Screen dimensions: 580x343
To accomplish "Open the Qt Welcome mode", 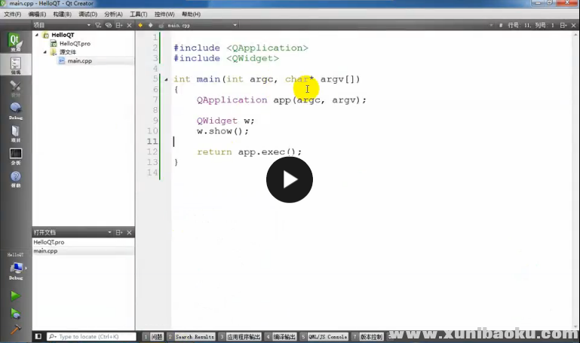I will tap(14, 42).
